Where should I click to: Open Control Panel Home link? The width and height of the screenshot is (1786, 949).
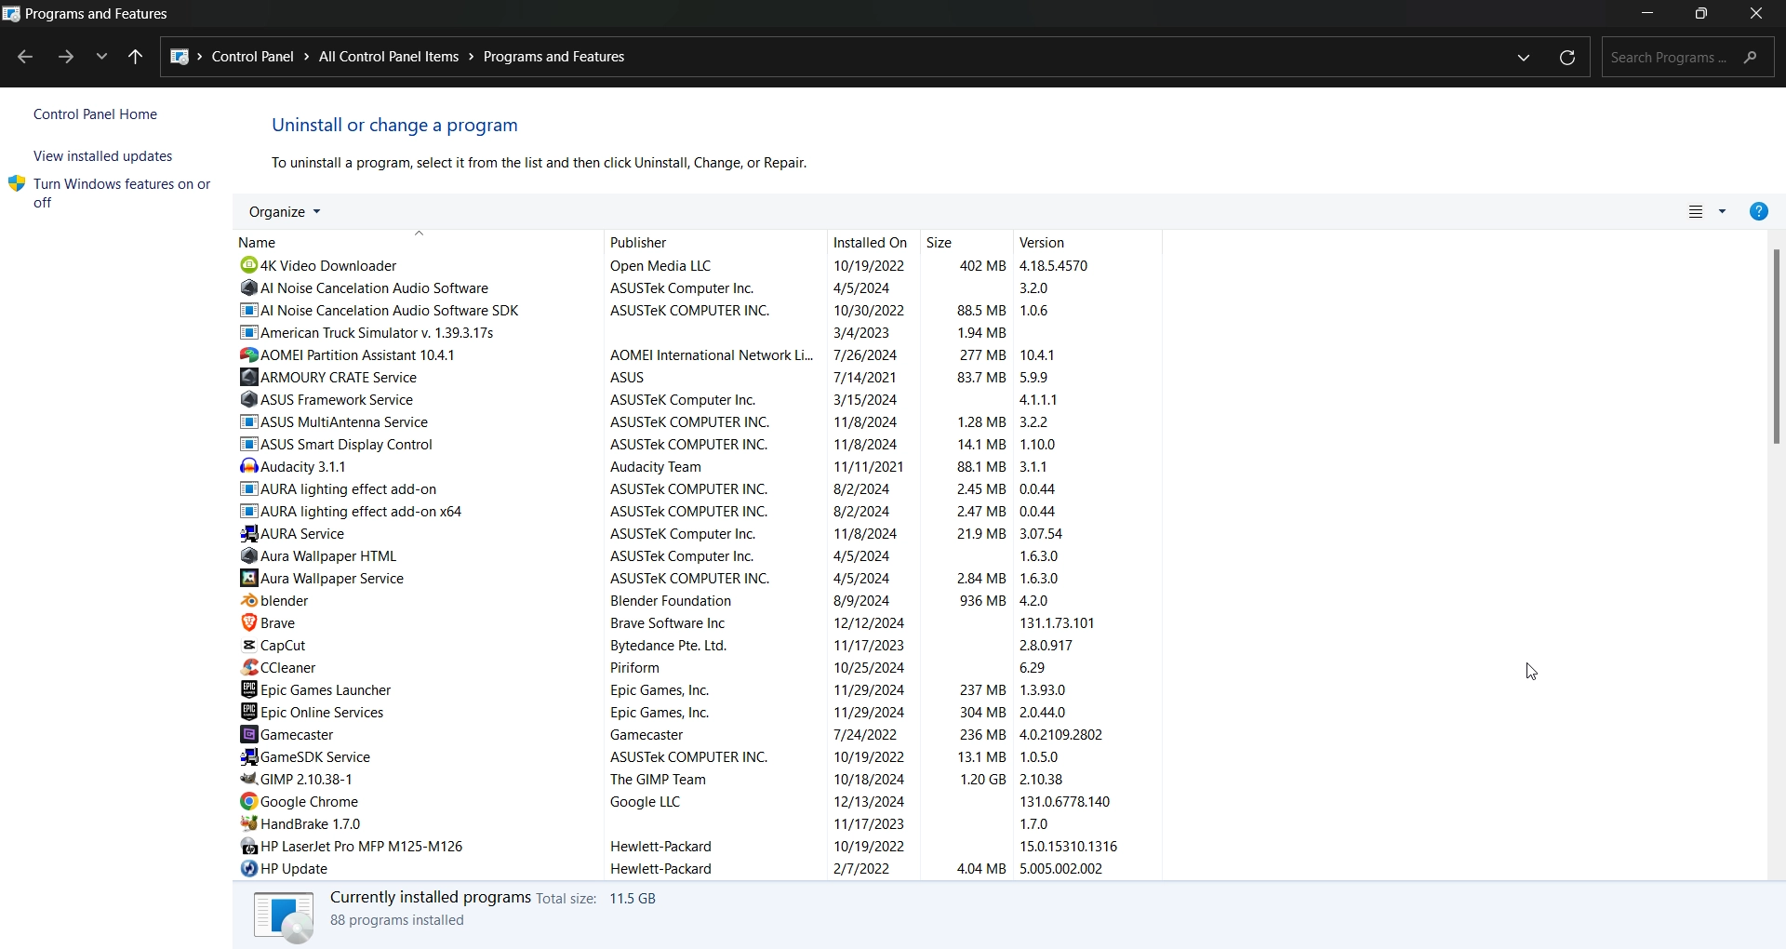pos(96,114)
